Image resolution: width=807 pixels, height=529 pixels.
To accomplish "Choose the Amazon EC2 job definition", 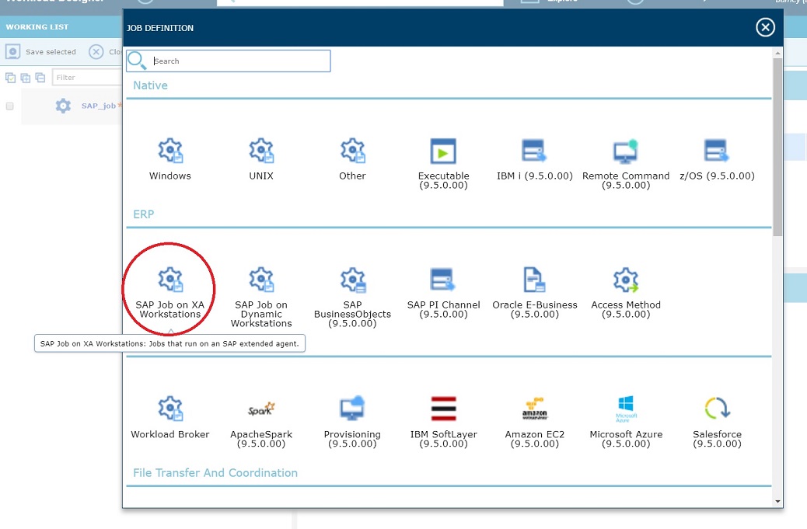I will tap(535, 416).
